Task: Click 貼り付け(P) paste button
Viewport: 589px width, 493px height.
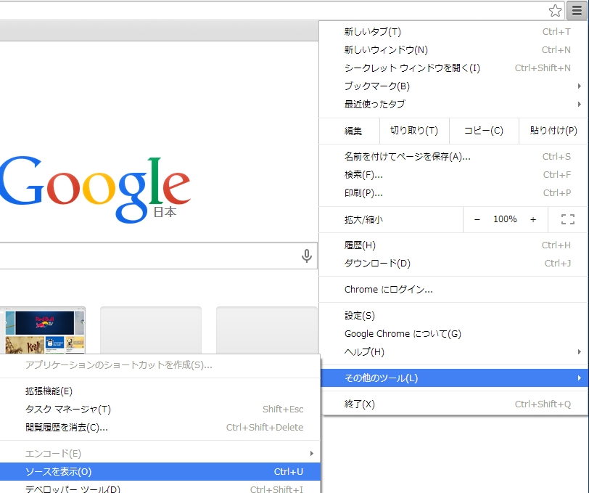Action: tap(553, 131)
